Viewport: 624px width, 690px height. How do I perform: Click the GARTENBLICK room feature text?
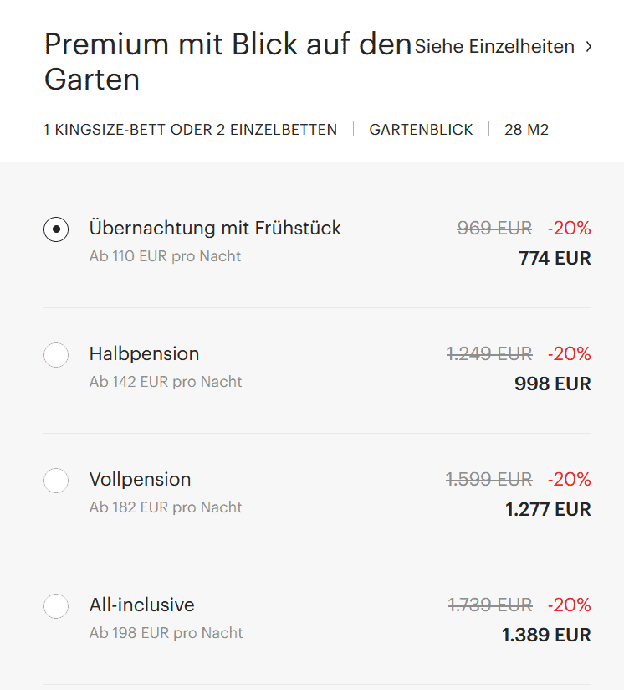pos(421,130)
